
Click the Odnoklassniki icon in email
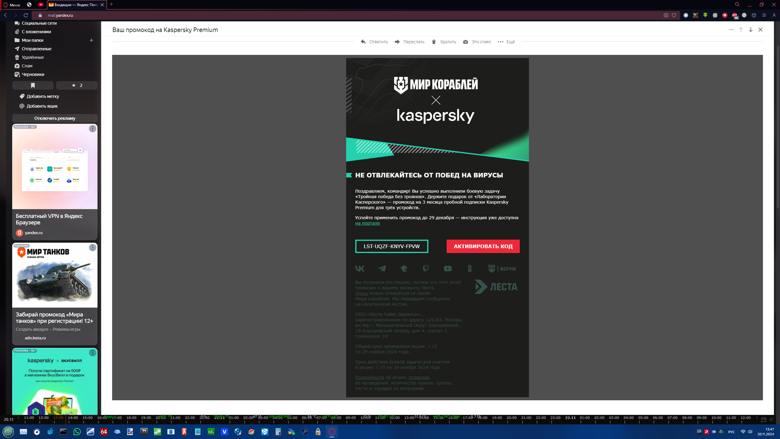[x=470, y=269]
